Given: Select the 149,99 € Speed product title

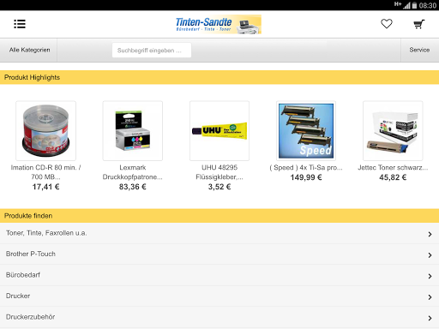Looking at the screenshot, I should 306,168.
